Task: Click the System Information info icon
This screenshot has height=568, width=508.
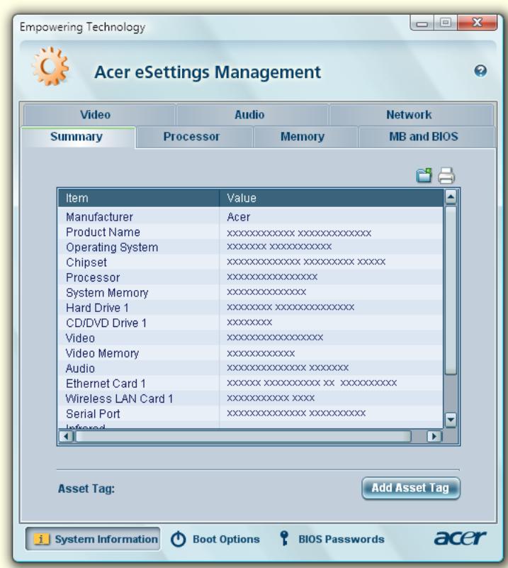Action: point(41,539)
